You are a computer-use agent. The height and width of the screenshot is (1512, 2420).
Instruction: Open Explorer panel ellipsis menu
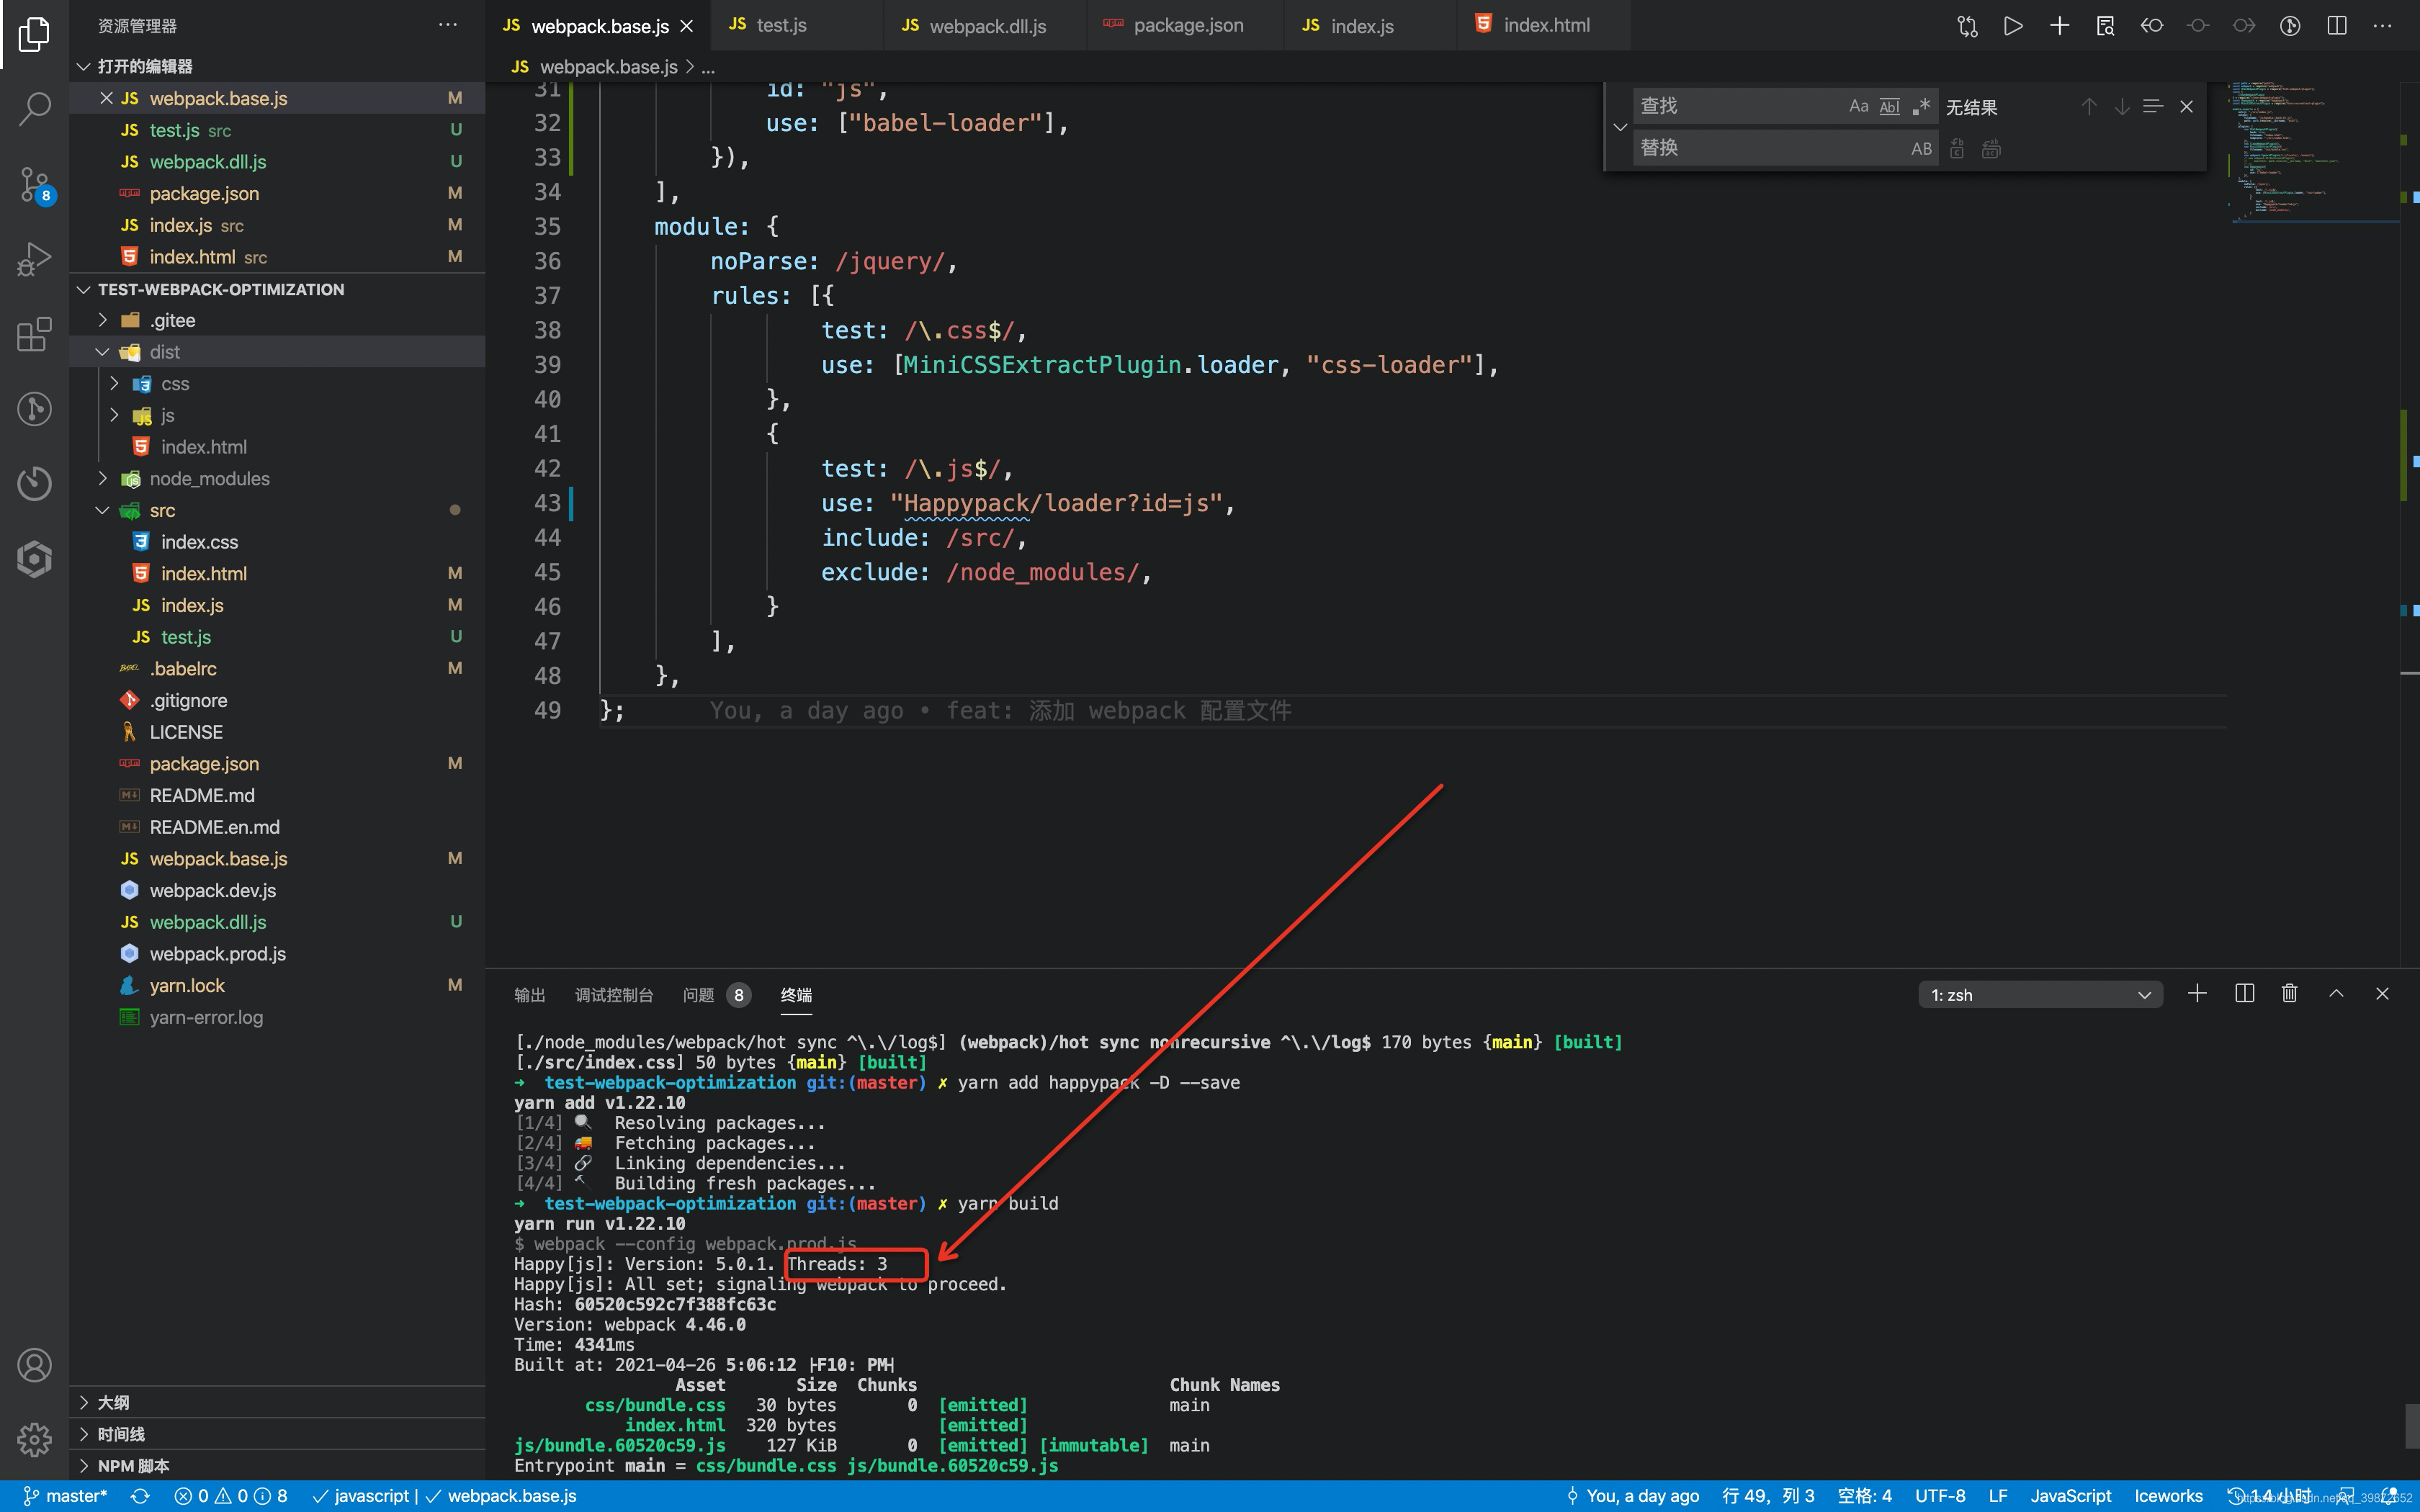(x=448, y=25)
